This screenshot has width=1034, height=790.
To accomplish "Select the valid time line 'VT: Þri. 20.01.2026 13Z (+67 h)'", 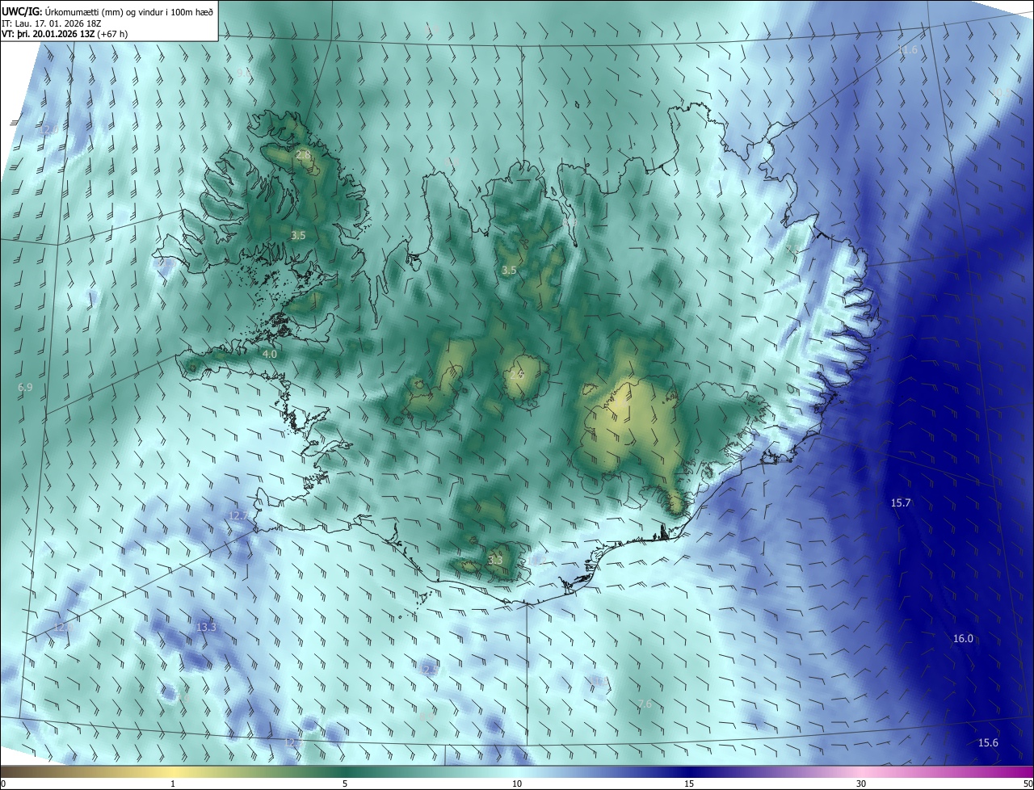I will [x=65, y=34].
